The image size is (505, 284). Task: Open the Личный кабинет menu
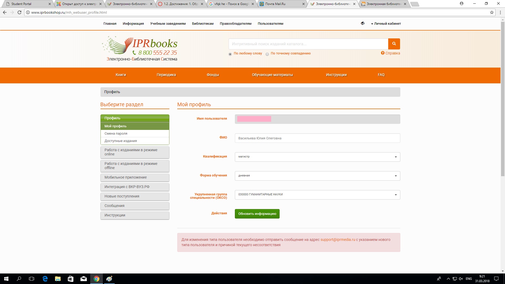tap(386, 24)
